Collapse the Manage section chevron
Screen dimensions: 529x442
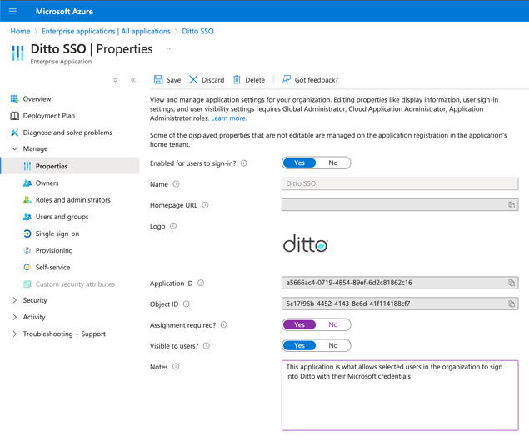tap(14, 148)
